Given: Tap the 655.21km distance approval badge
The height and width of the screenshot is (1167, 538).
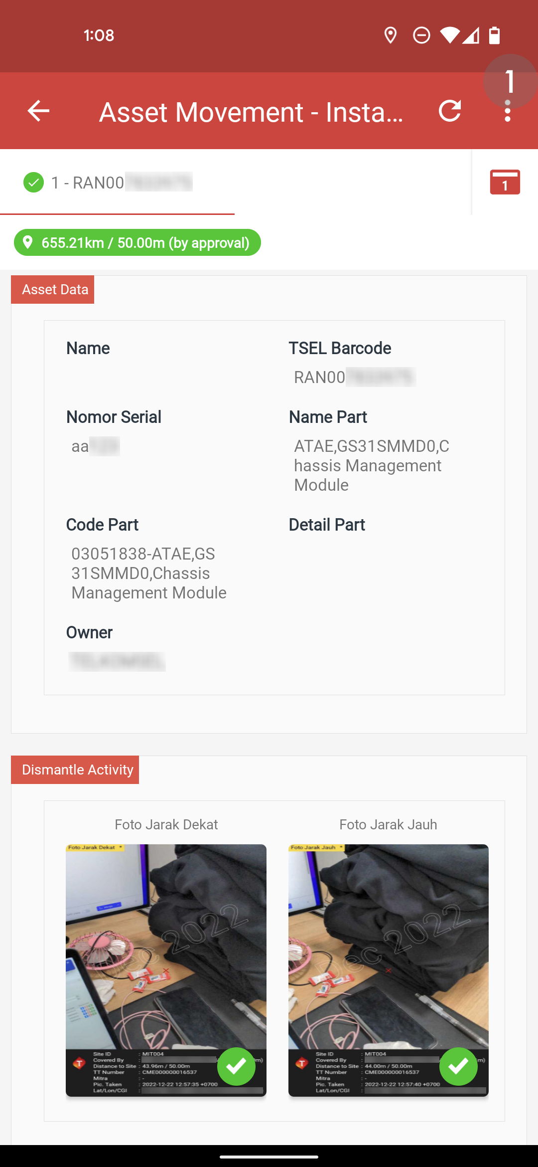Looking at the screenshot, I should pos(137,242).
